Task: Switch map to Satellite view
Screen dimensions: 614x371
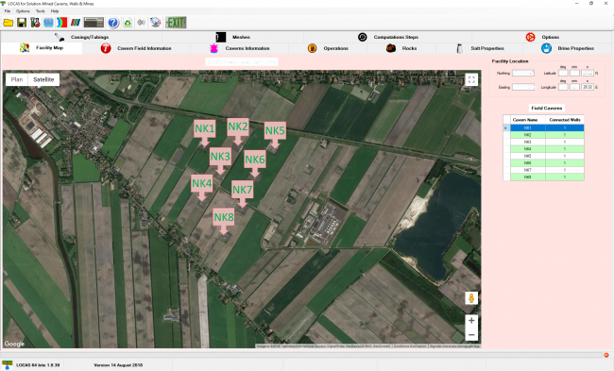Action: pyautogui.click(x=43, y=79)
